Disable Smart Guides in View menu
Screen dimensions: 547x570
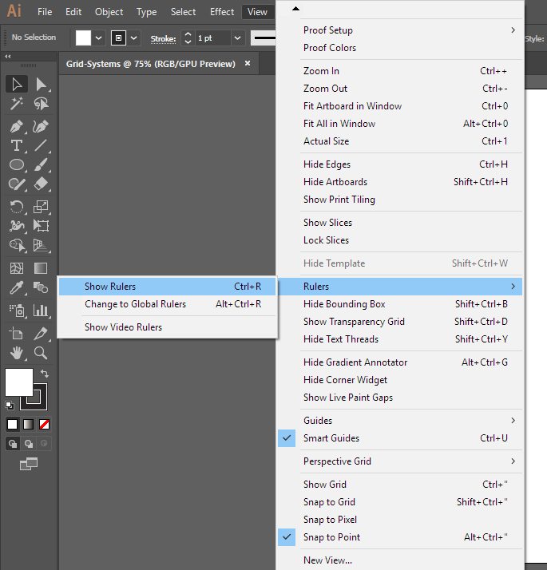pyautogui.click(x=331, y=438)
